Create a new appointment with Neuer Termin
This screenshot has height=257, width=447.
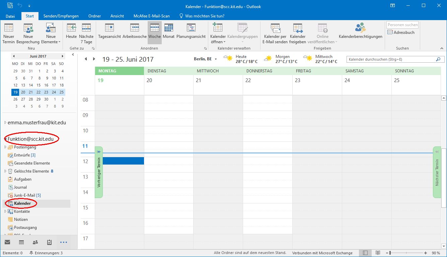click(x=9, y=34)
